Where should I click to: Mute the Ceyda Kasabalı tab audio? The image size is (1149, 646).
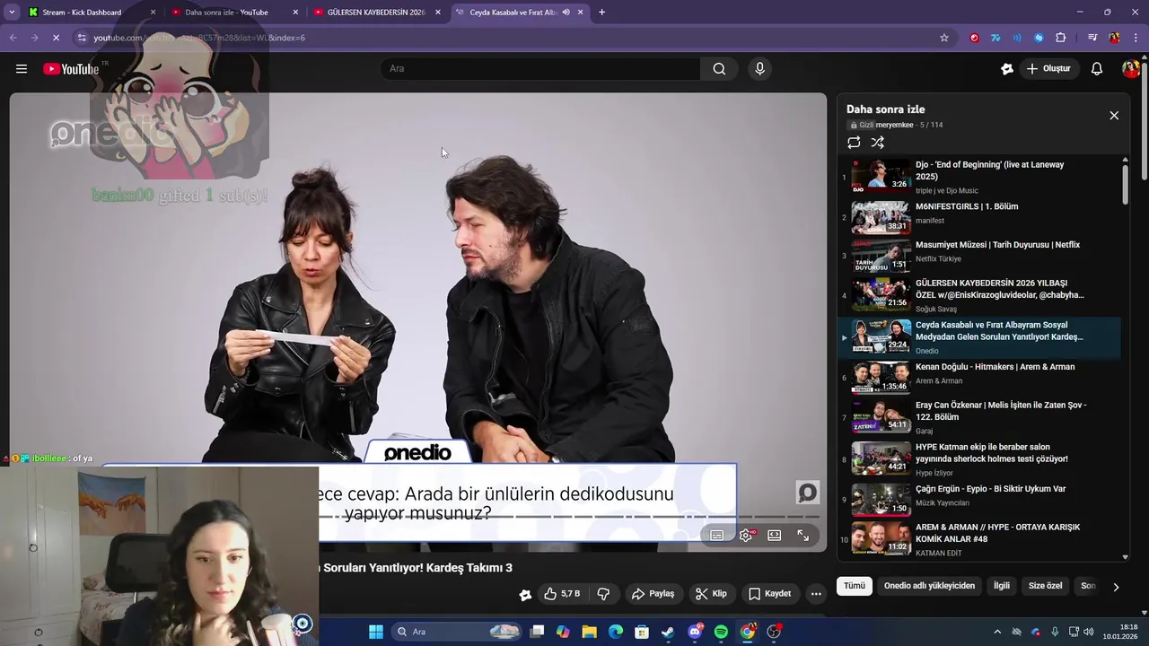tap(566, 13)
